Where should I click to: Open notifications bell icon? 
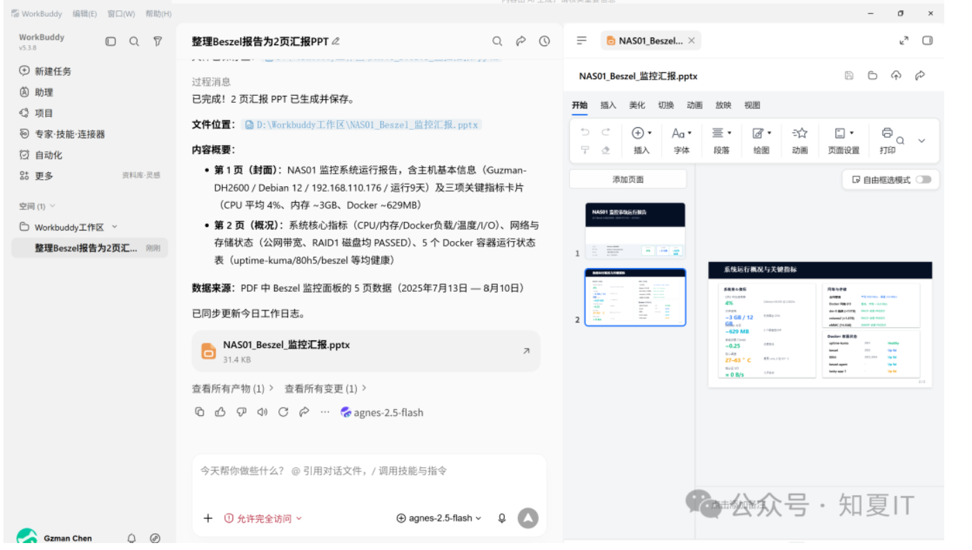point(131,538)
